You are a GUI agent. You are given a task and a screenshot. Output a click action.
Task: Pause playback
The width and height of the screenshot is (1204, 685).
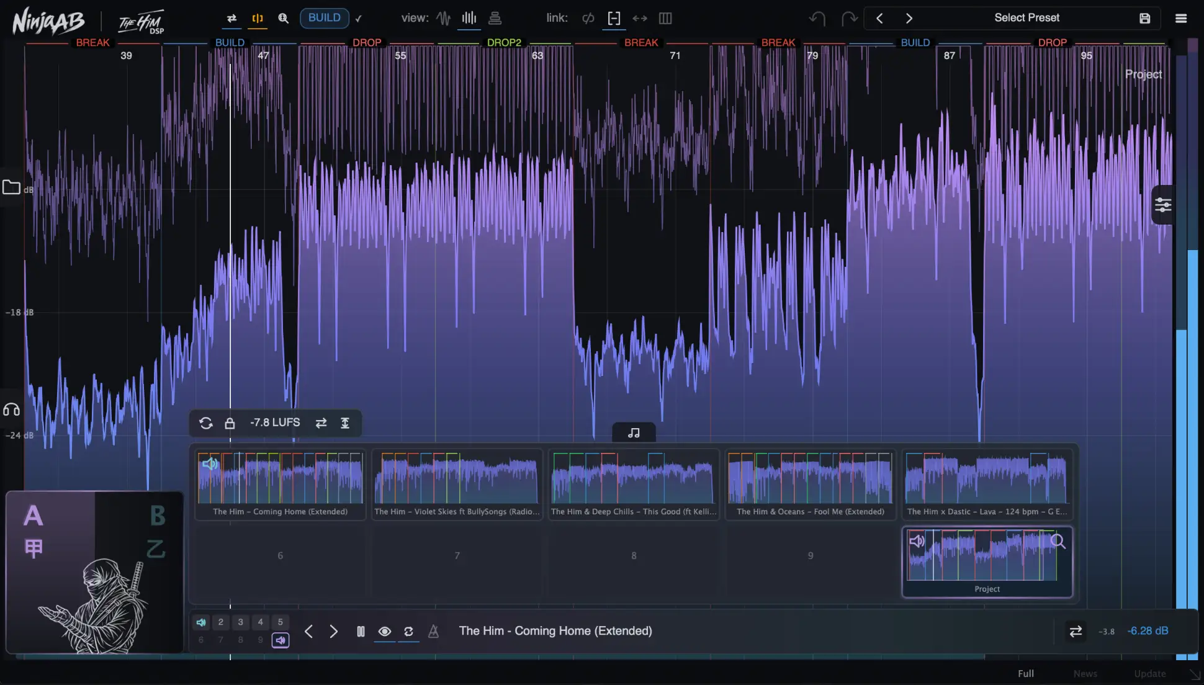[361, 632]
